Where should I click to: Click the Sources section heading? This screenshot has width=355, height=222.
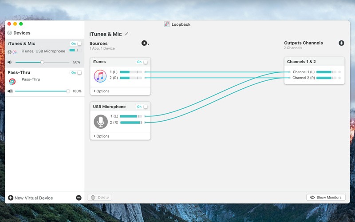tap(99, 43)
